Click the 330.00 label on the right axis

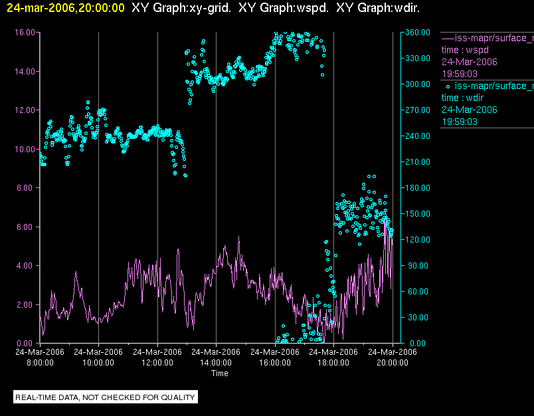(x=418, y=58)
